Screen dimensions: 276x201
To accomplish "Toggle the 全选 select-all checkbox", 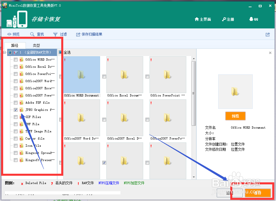I will (60, 52).
